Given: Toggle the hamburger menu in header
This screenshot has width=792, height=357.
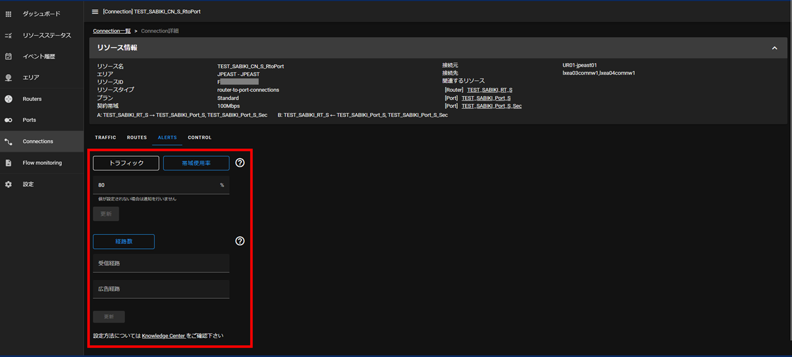Looking at the screenshot, I should [x=95, y=12].
